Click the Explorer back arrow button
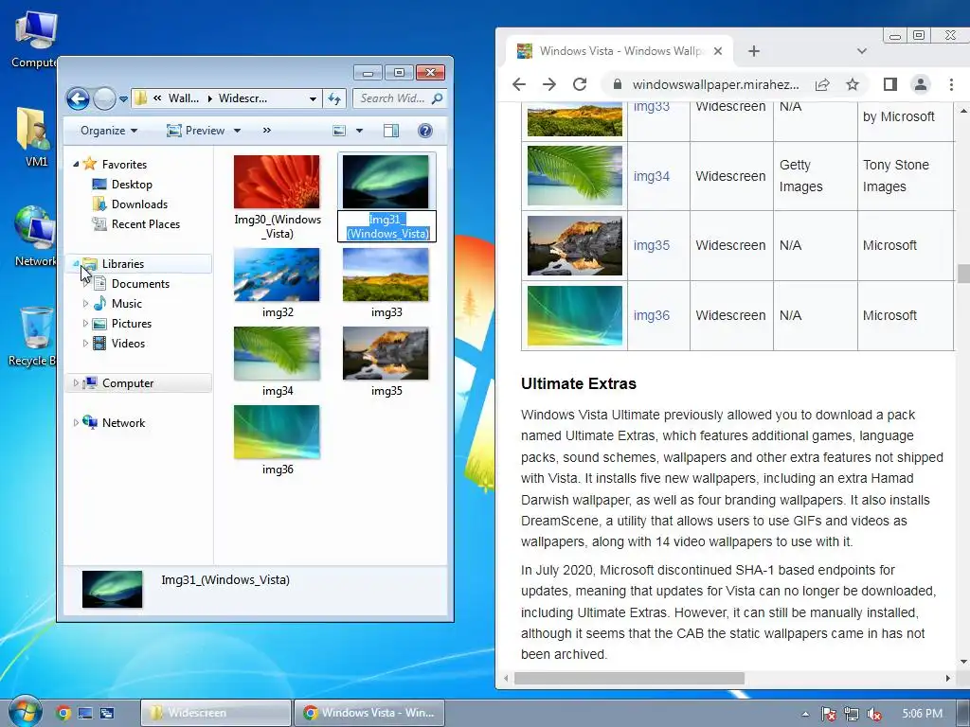Image resolution: width=970 pixels, height=727 pixels. [78, 98]
